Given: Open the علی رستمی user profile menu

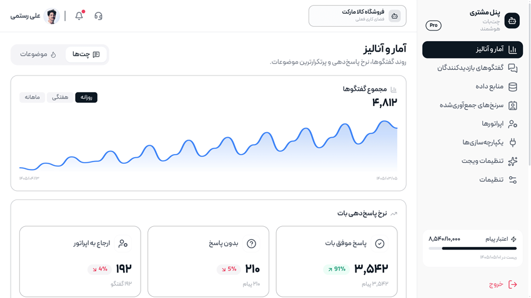Looking at the screenshot, I should 35,16.
